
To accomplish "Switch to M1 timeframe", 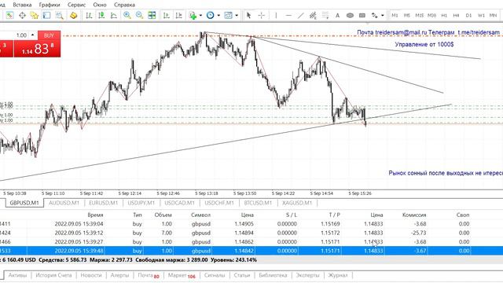I will [x=395, y=15].
